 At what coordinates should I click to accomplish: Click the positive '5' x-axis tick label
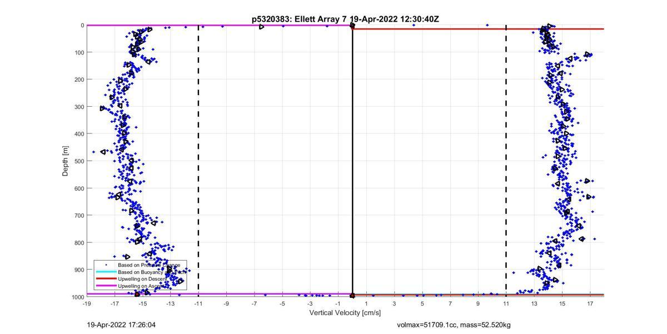pyautogui.click(x=422, y=304)
